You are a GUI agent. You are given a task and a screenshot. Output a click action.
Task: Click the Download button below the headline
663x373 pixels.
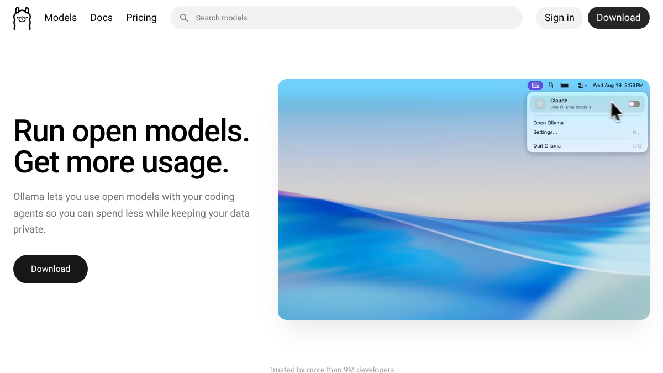pyautogui.click(x=50, y=269)
